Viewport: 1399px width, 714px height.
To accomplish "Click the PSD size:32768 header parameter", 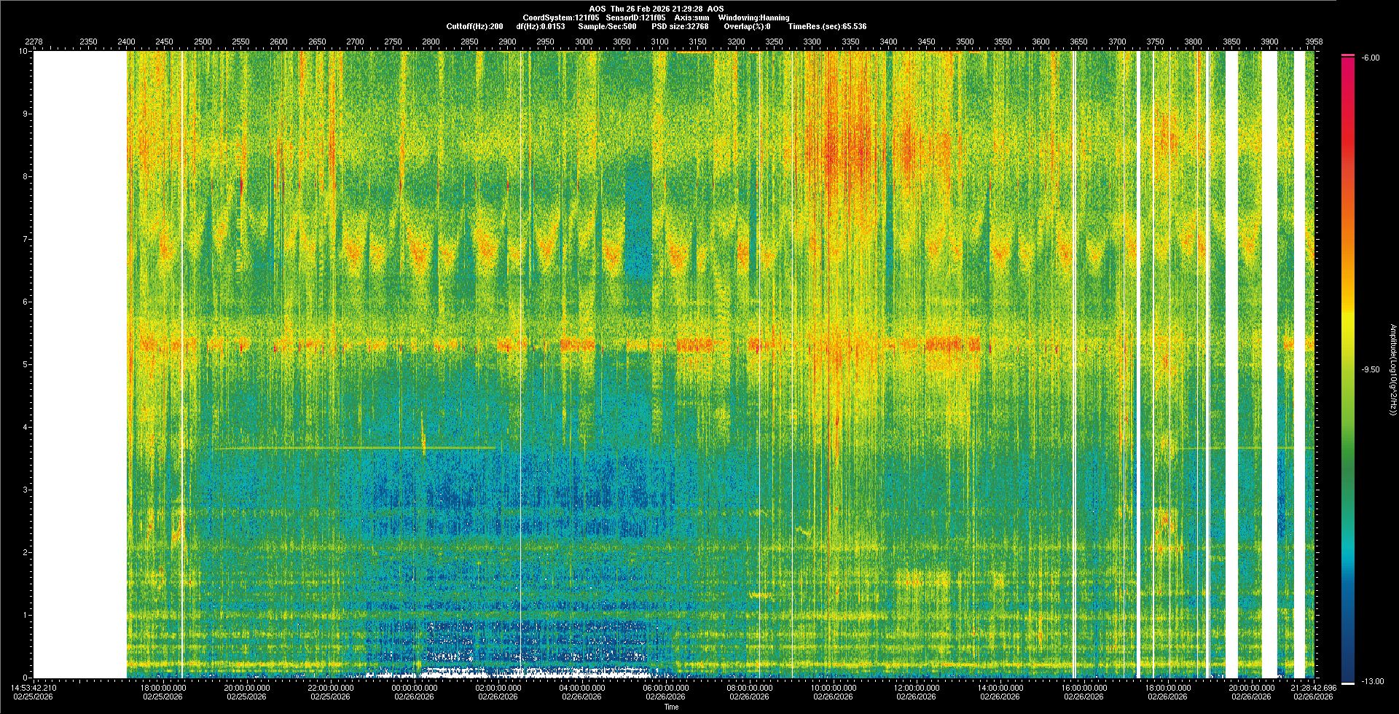I will [x=679, y=26].
